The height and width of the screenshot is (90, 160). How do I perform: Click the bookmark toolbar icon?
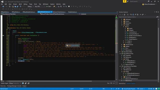coord(69,6)
